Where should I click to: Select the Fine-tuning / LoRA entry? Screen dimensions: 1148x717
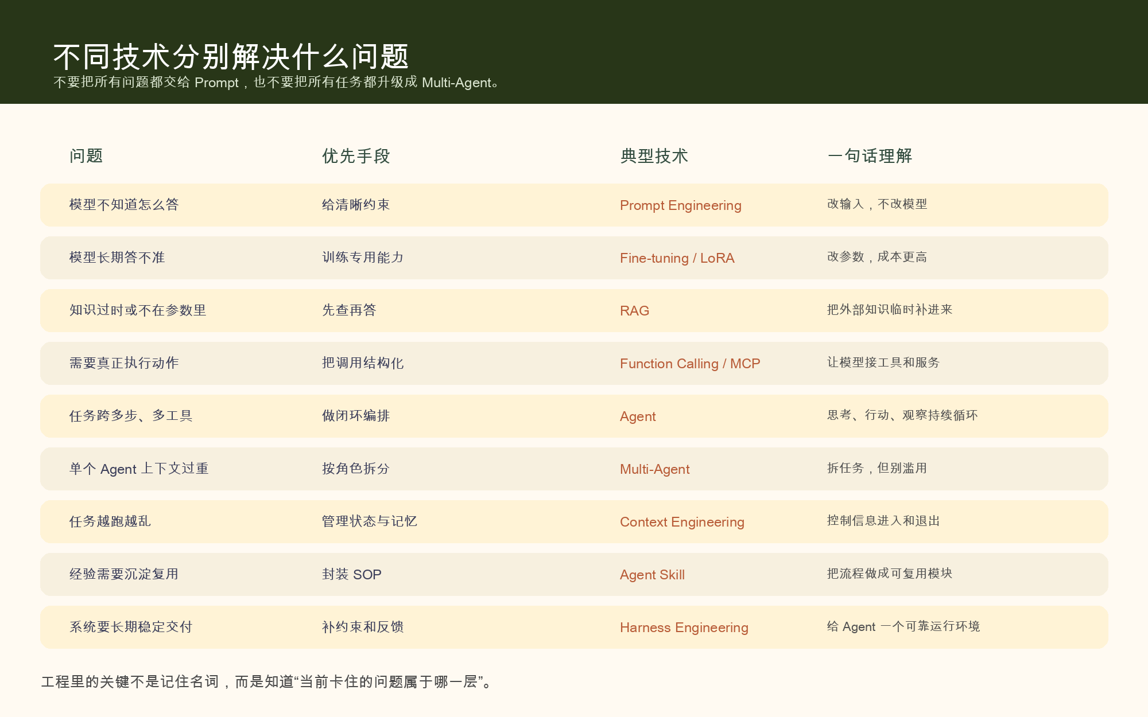[x=677, y=258]
